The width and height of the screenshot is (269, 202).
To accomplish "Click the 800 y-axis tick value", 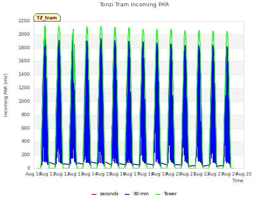I will point(26,114).
